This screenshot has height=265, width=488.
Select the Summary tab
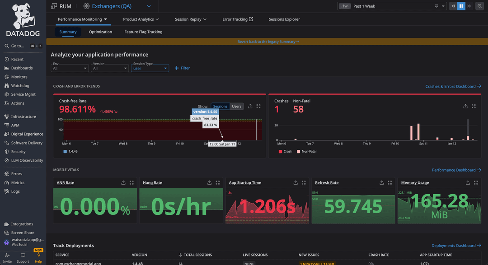click(68, 32)
